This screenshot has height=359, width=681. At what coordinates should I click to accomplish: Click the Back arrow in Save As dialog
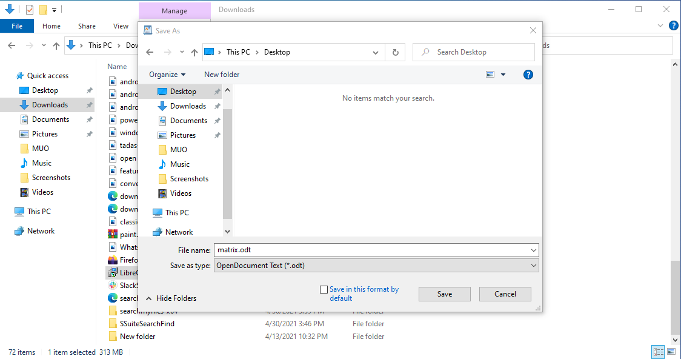[x=150, y=52]
